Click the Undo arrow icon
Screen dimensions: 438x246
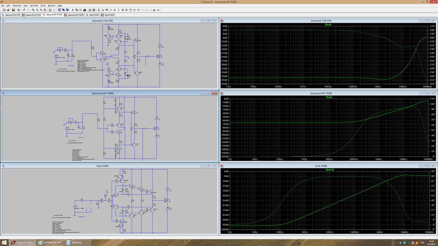138,10
